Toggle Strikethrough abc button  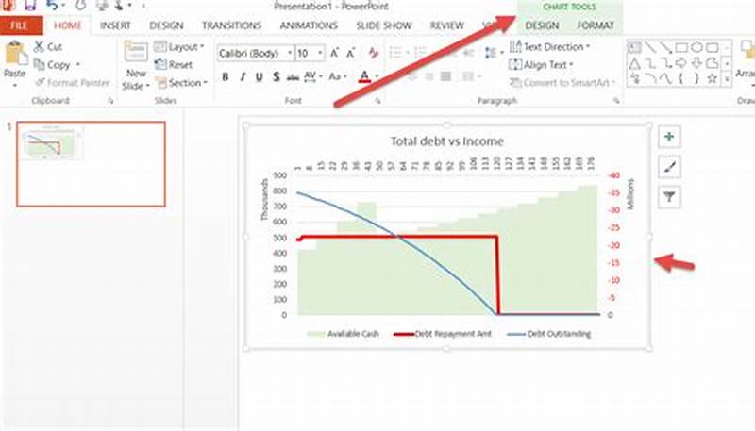293,76
